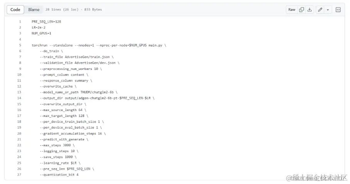Screen dimensions: 350x184
Task: Open more edit options dropdown caret
Action: 328,10
